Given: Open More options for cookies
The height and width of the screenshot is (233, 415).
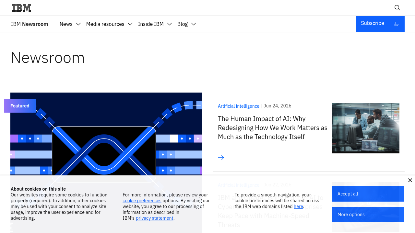Looking at the screenshot, I should 368,215.
